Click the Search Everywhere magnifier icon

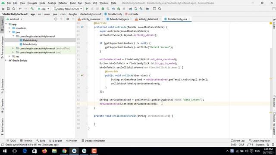click(x=160, y=9)
